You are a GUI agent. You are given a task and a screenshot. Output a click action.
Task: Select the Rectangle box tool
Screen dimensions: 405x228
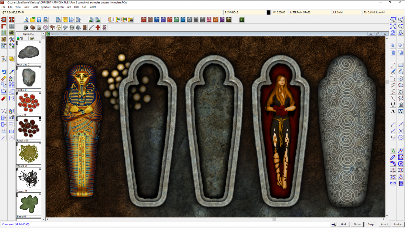401,65
